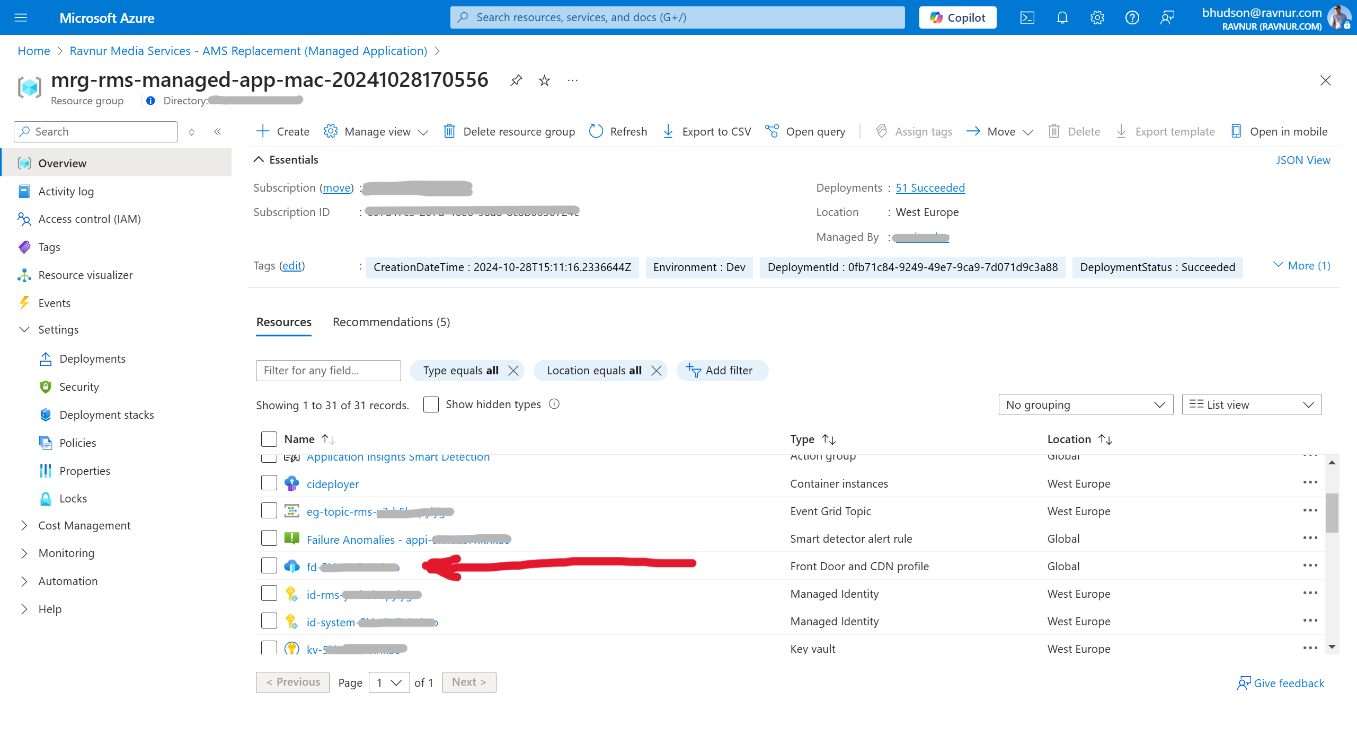Refresh the resource list
1357x737 pixels.
pos(618,131)
